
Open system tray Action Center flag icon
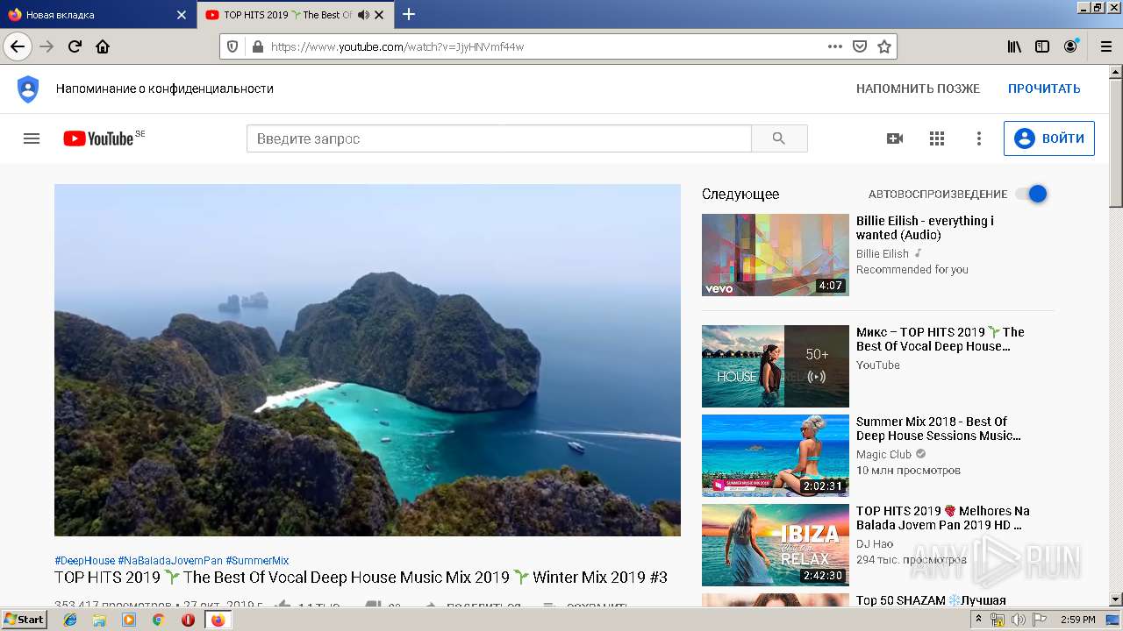[1040, 620]
